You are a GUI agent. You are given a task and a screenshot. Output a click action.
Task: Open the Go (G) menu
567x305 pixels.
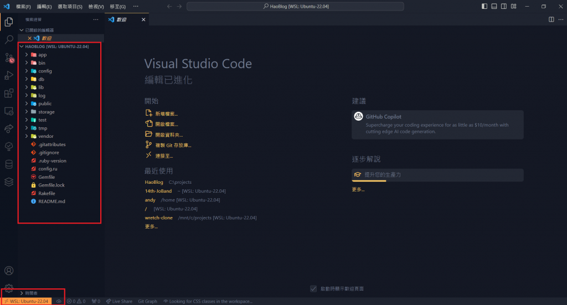(x=117, y=7)
